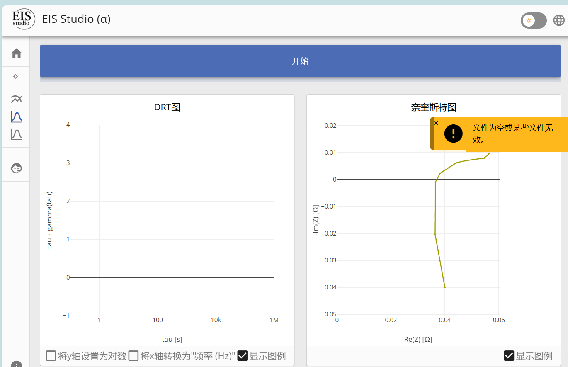
Task: Open the support/help icon in the sidebar
Action: [x=16, y=168]
